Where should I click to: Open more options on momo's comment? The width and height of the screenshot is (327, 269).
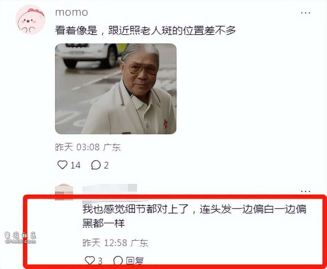(x=305, y=13)
